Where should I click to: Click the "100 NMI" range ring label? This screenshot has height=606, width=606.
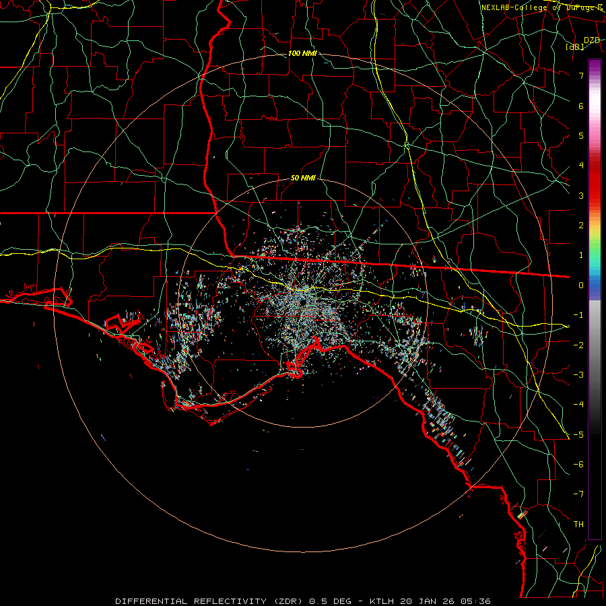click(302, 53)
